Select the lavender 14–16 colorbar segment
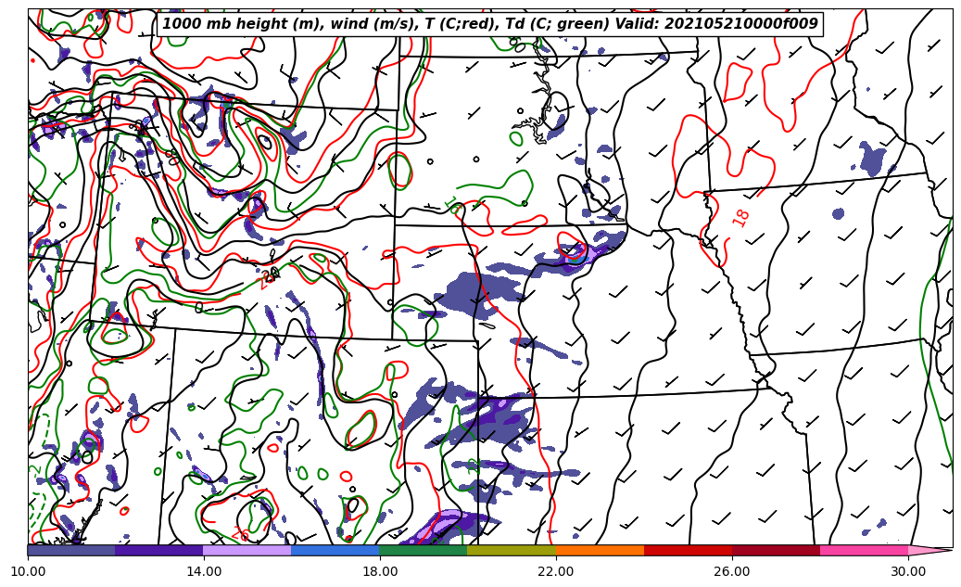The height and width of the screenshot is (587, 961). coord(247,550)
